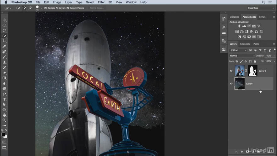Select the Brush tool
Screen dimensions: 277x156
pos(4,57)
